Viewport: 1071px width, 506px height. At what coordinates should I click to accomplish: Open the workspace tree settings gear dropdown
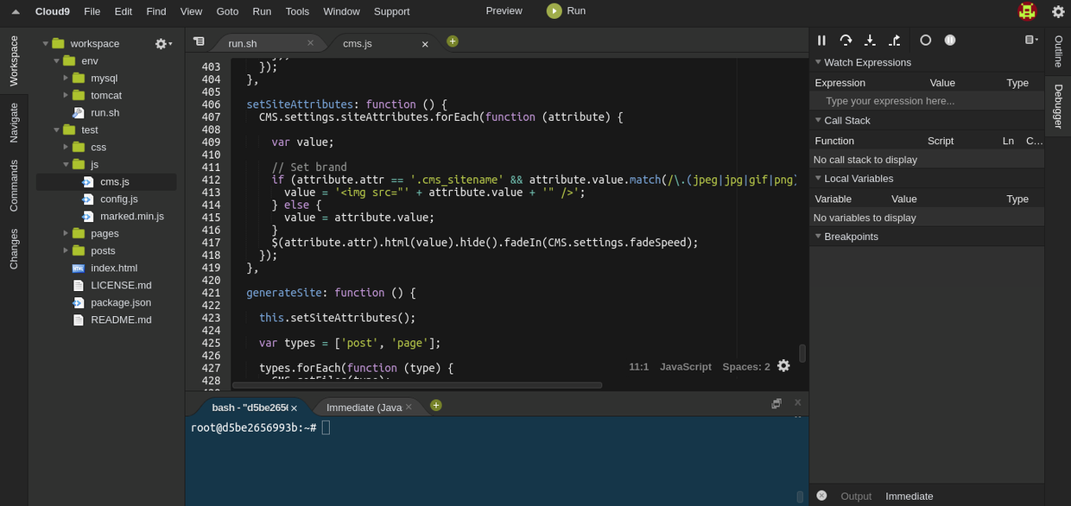(x=162, y=43)
